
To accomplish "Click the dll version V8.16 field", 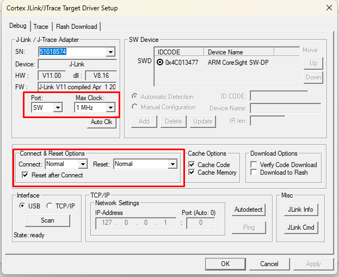I will click(101, 76).
